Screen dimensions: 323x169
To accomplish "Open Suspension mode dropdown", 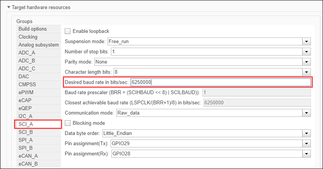I will point(307,41).
